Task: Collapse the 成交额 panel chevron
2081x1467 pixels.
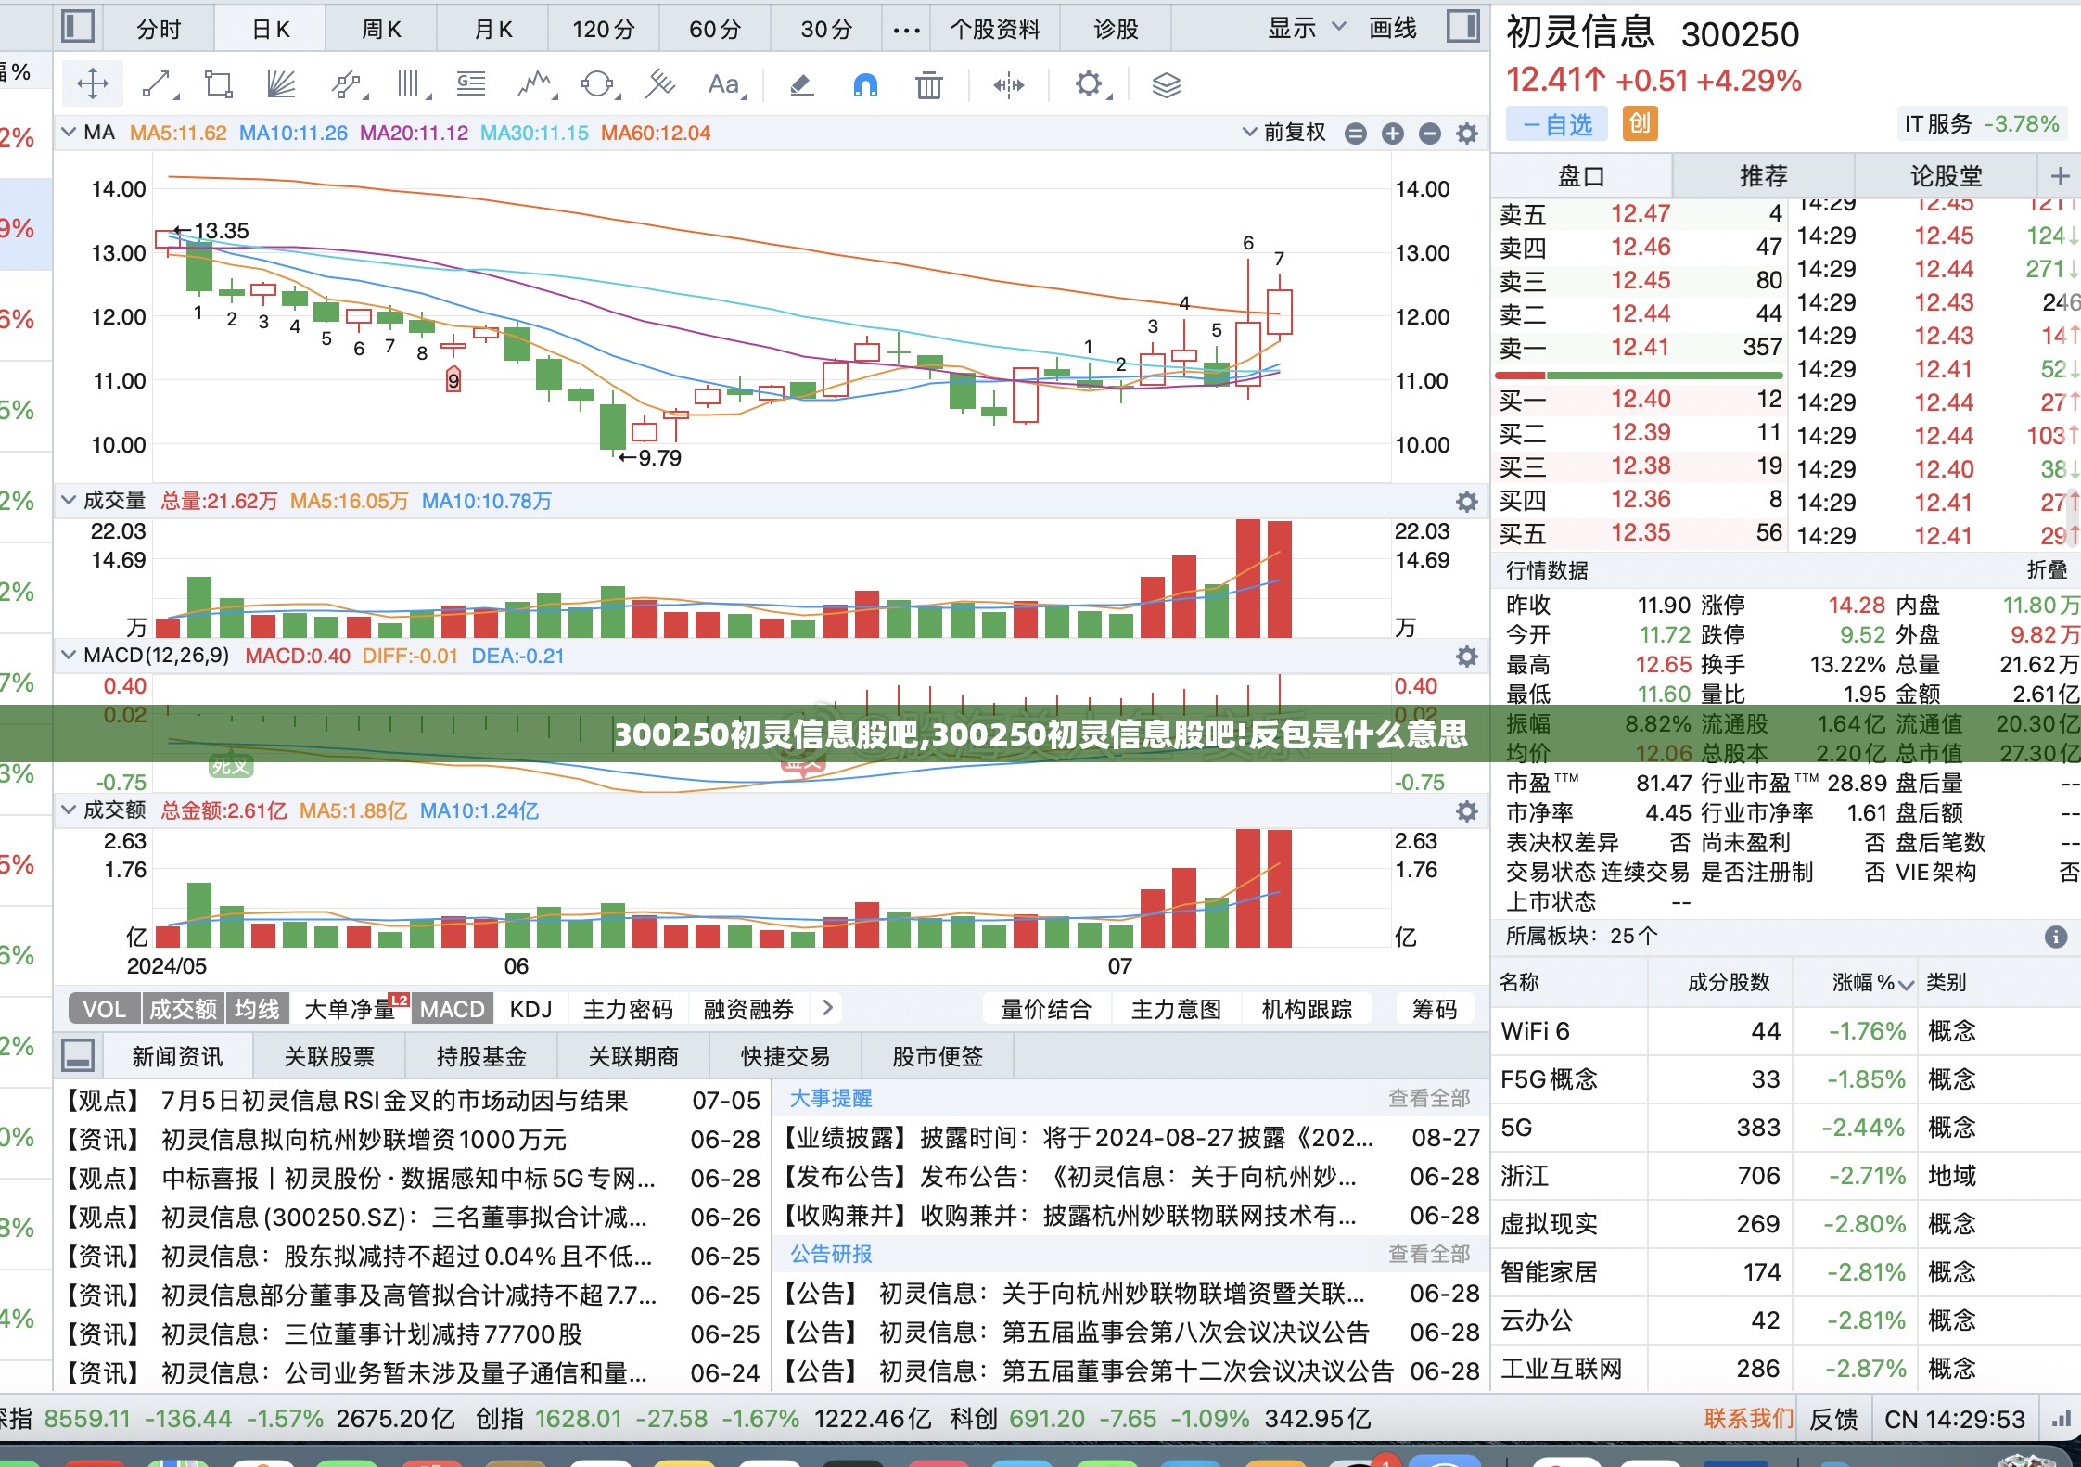Action: pos(68,810)
